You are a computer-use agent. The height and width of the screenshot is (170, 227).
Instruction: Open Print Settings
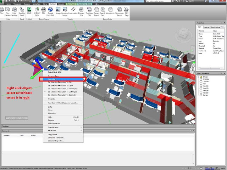click(14, 12)
